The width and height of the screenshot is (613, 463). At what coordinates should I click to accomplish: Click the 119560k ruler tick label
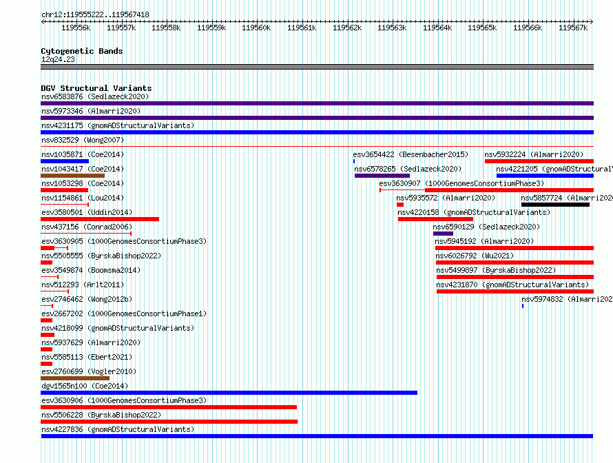pyautogui.click(x=256, y=28)
